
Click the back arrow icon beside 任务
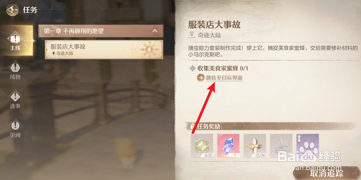[x=12, y=10]
